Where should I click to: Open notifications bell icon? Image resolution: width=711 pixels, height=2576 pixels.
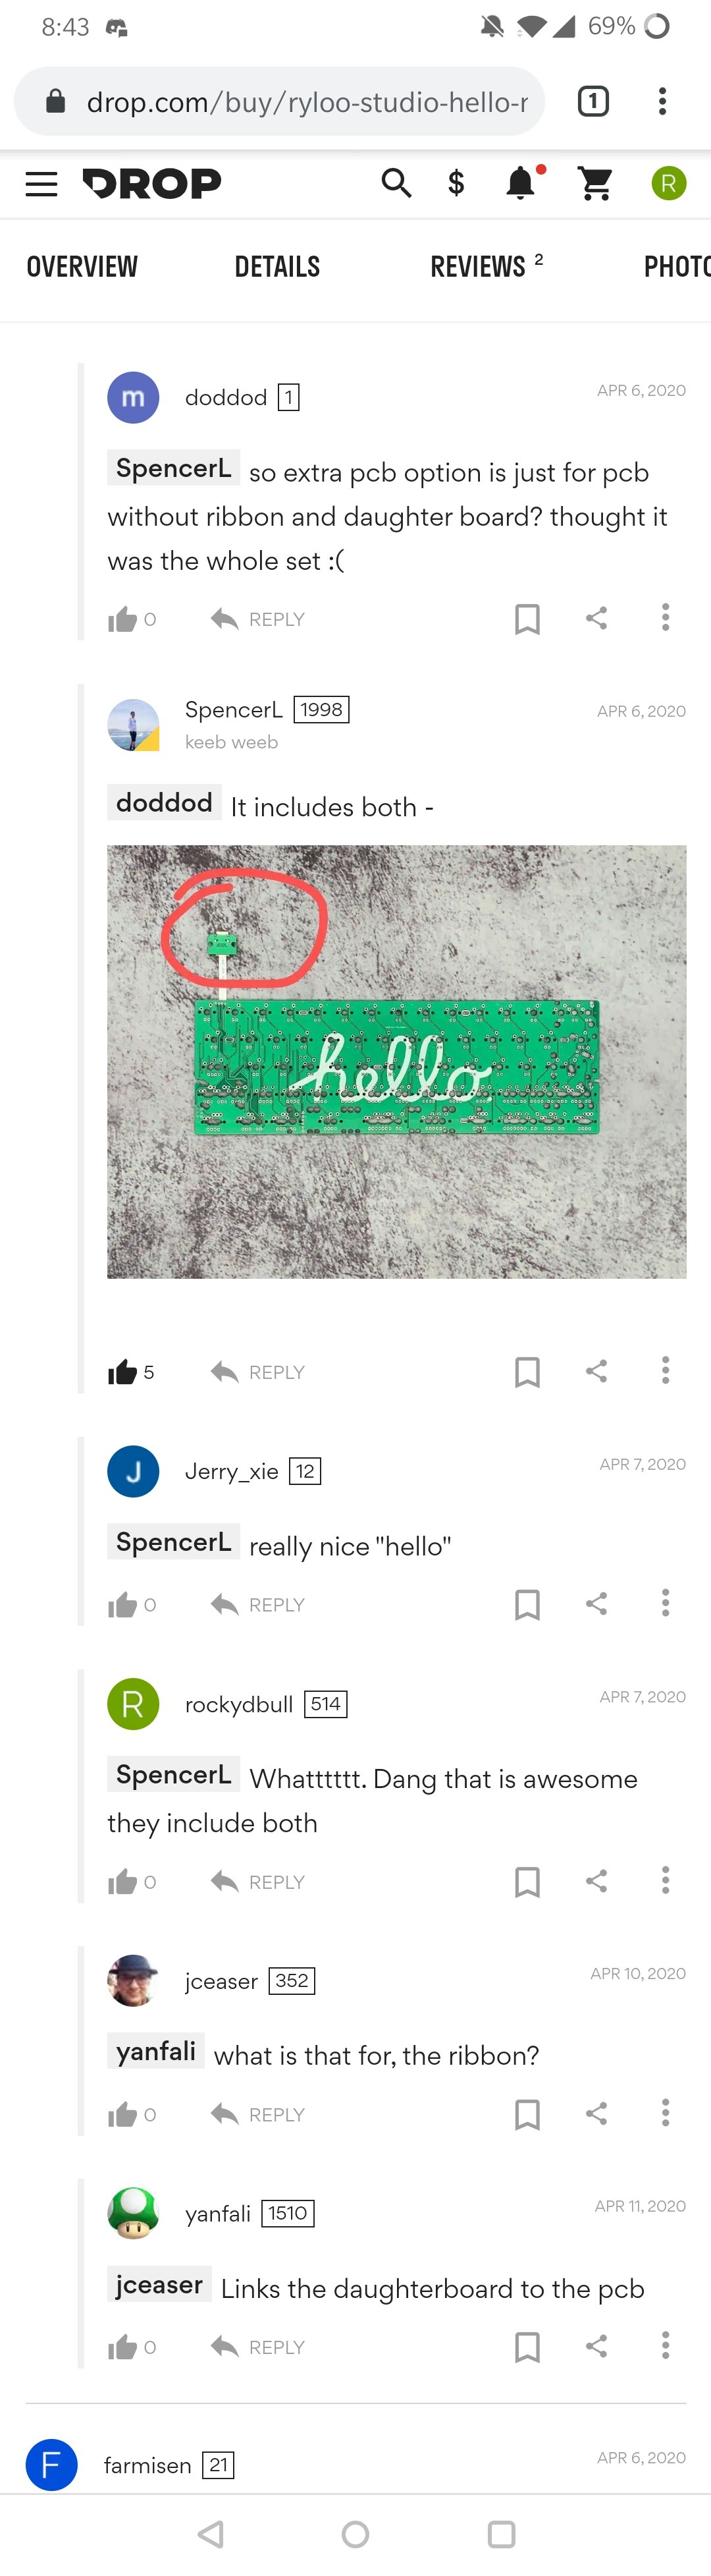[x=520, y=183]
